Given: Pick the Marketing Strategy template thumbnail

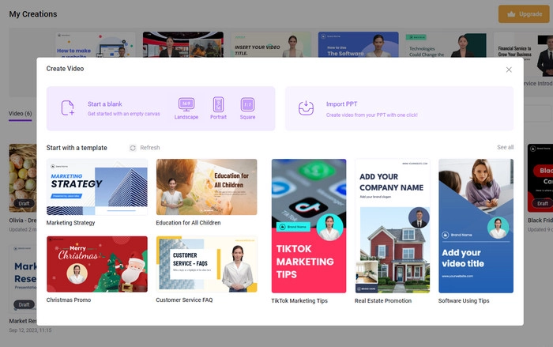Looking at the screenshot, I should point(96,187).
